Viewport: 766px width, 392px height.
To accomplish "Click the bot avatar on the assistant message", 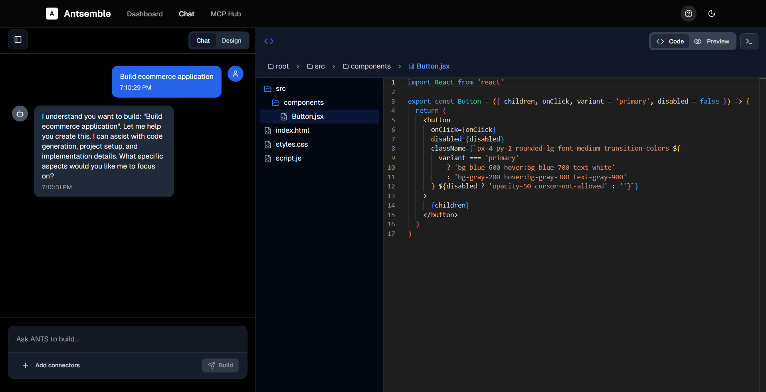I will coord(20,114).
